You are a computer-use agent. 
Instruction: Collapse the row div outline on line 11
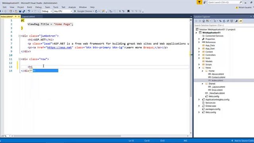tap(19, 59)
